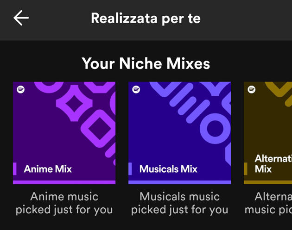Click Spotify logo on Alternative Mix cover
292x230 pixels.
(x=252, y=90)
